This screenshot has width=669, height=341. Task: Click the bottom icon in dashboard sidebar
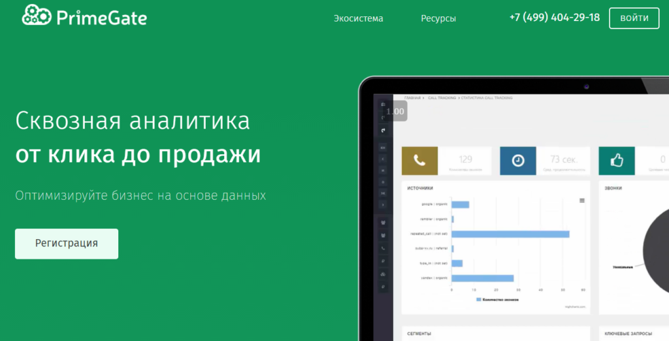[x=383, y=286]
